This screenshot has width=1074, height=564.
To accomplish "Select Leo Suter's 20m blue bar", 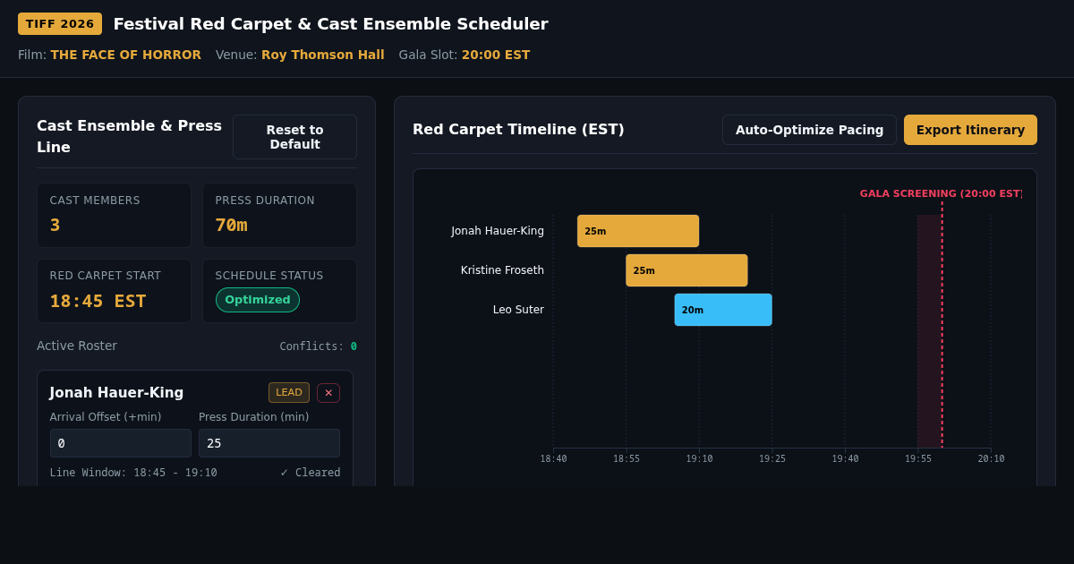I will point(723,310).
